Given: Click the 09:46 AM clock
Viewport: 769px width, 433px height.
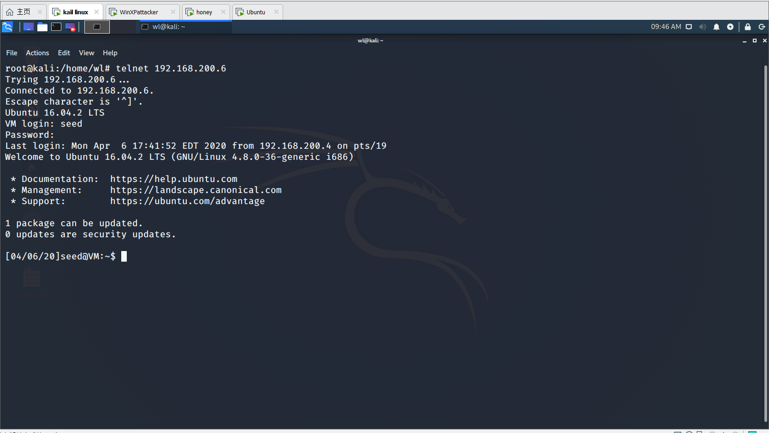Looking at the screenshot, I should click(666, 27).
